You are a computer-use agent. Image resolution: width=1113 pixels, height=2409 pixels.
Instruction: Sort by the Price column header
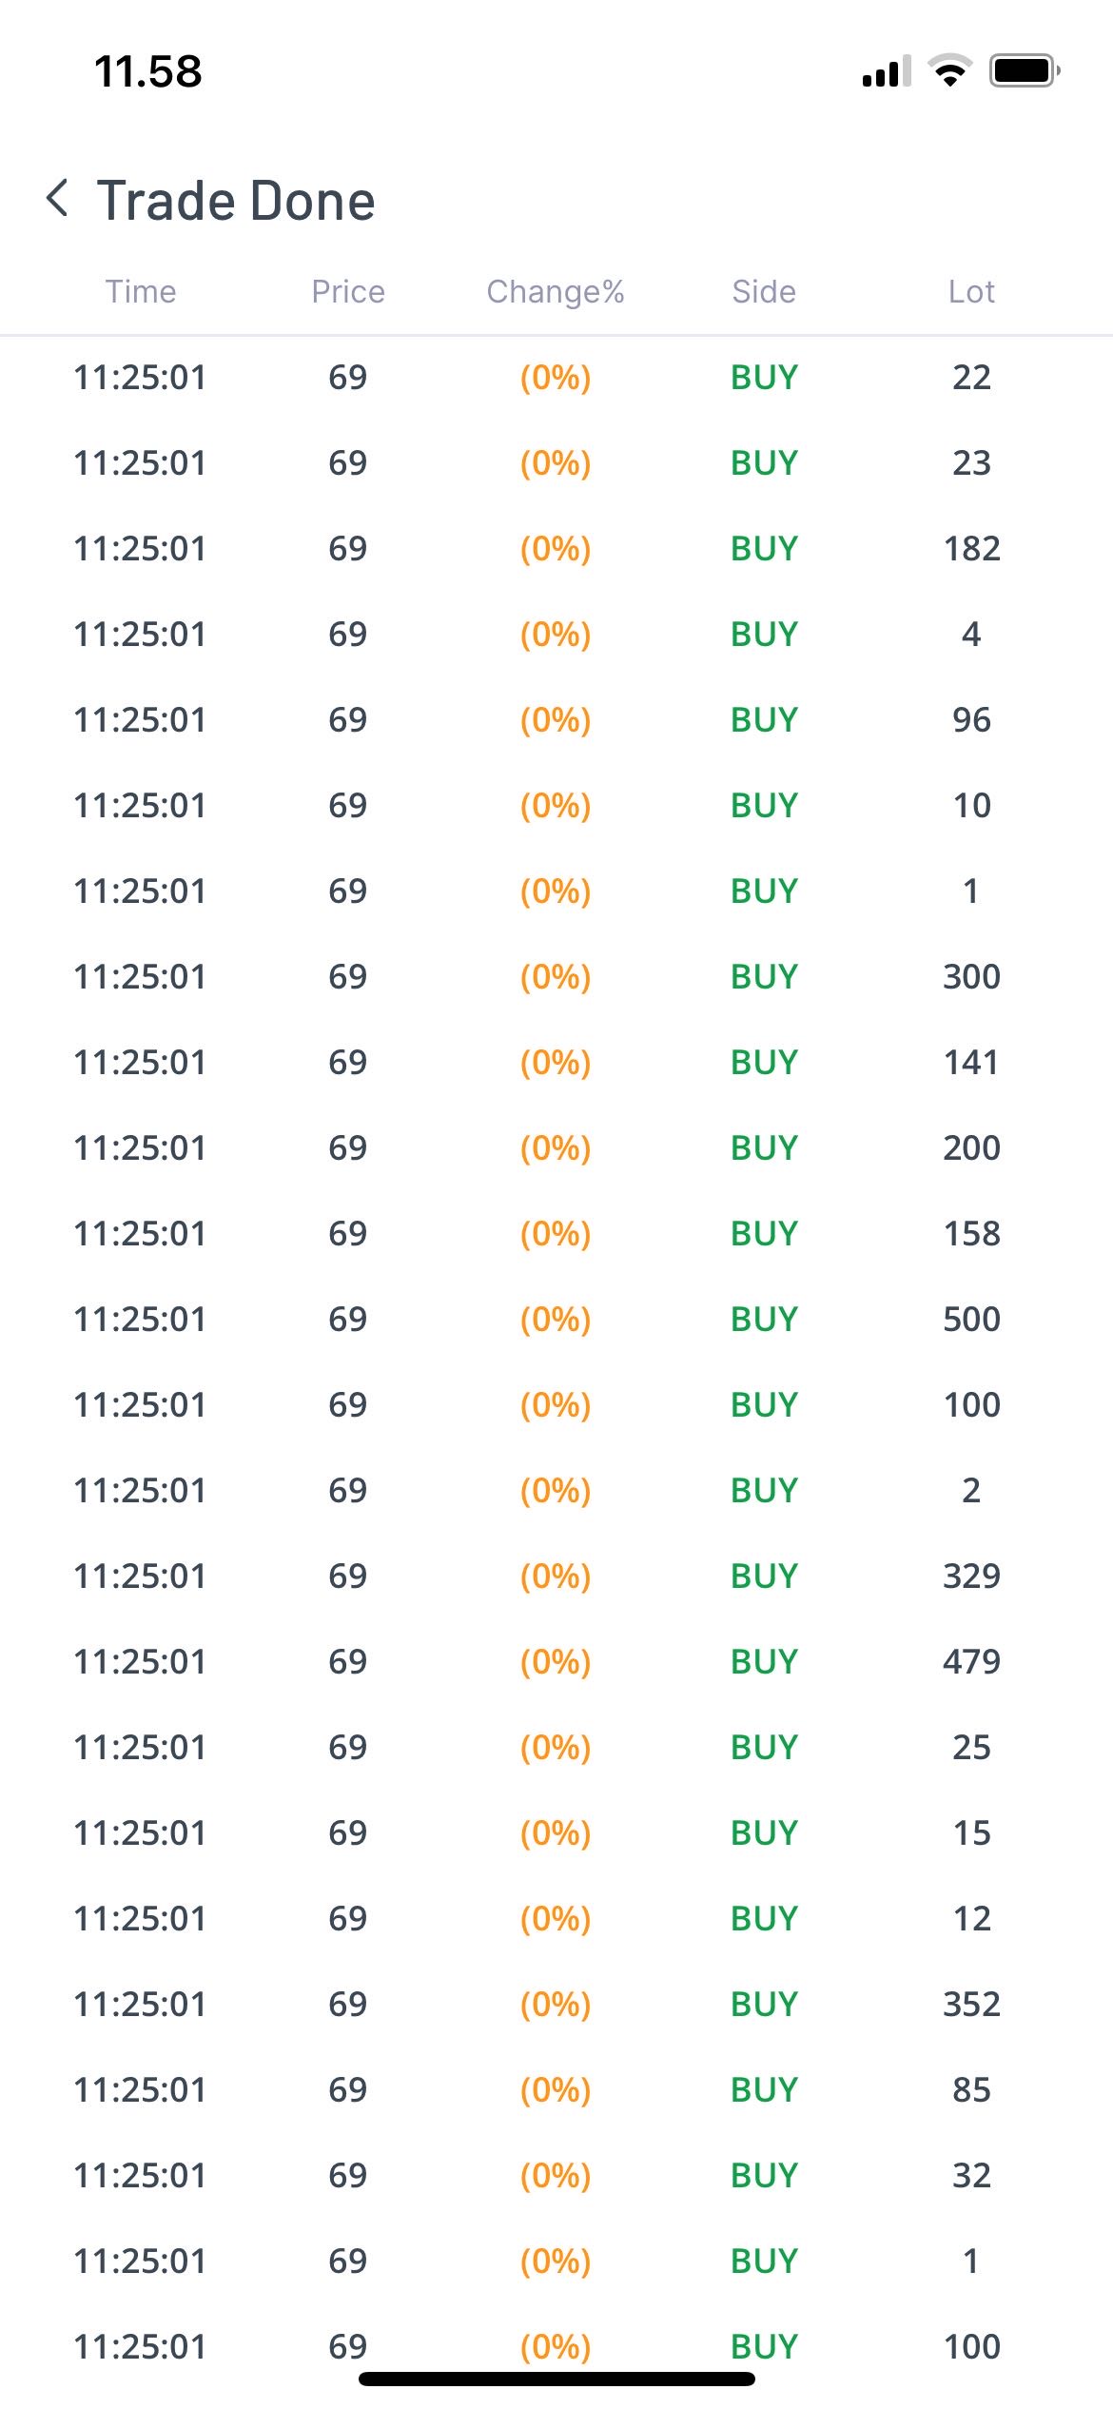tap(348, 291)
